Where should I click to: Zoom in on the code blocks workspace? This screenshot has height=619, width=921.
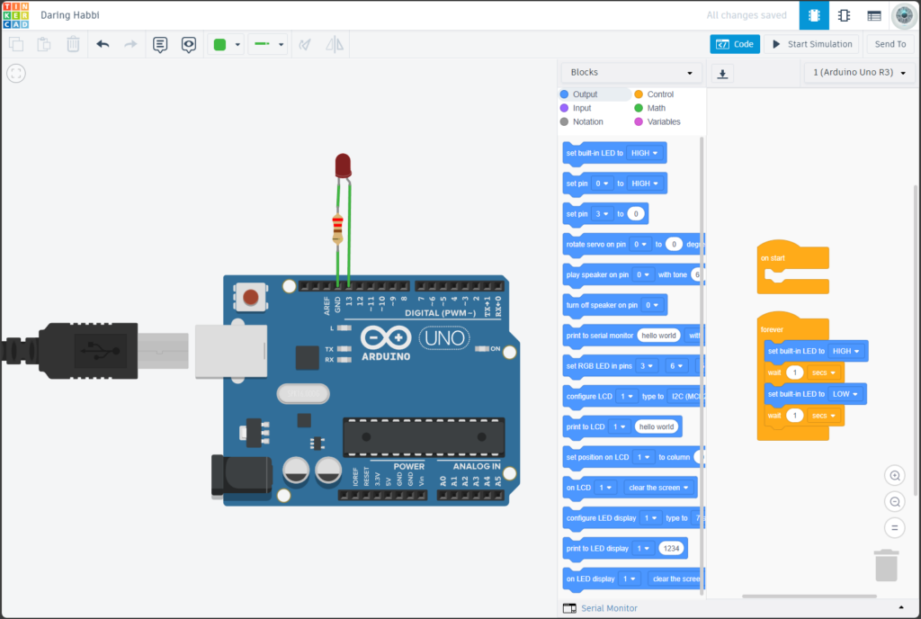[895, 476]
